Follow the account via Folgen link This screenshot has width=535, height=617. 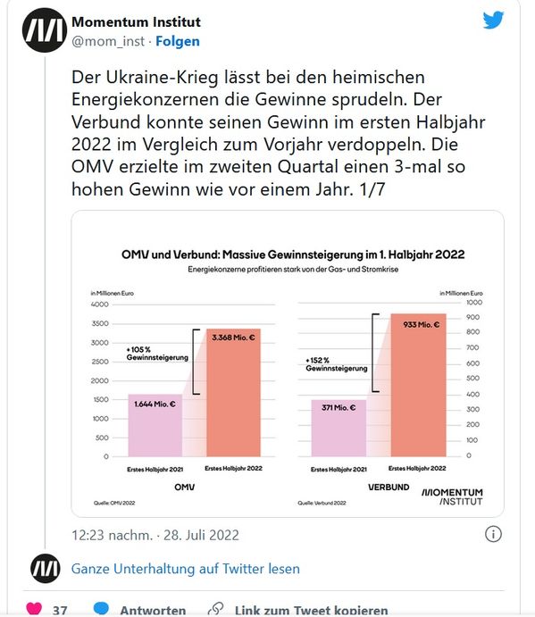coord(178,41)
